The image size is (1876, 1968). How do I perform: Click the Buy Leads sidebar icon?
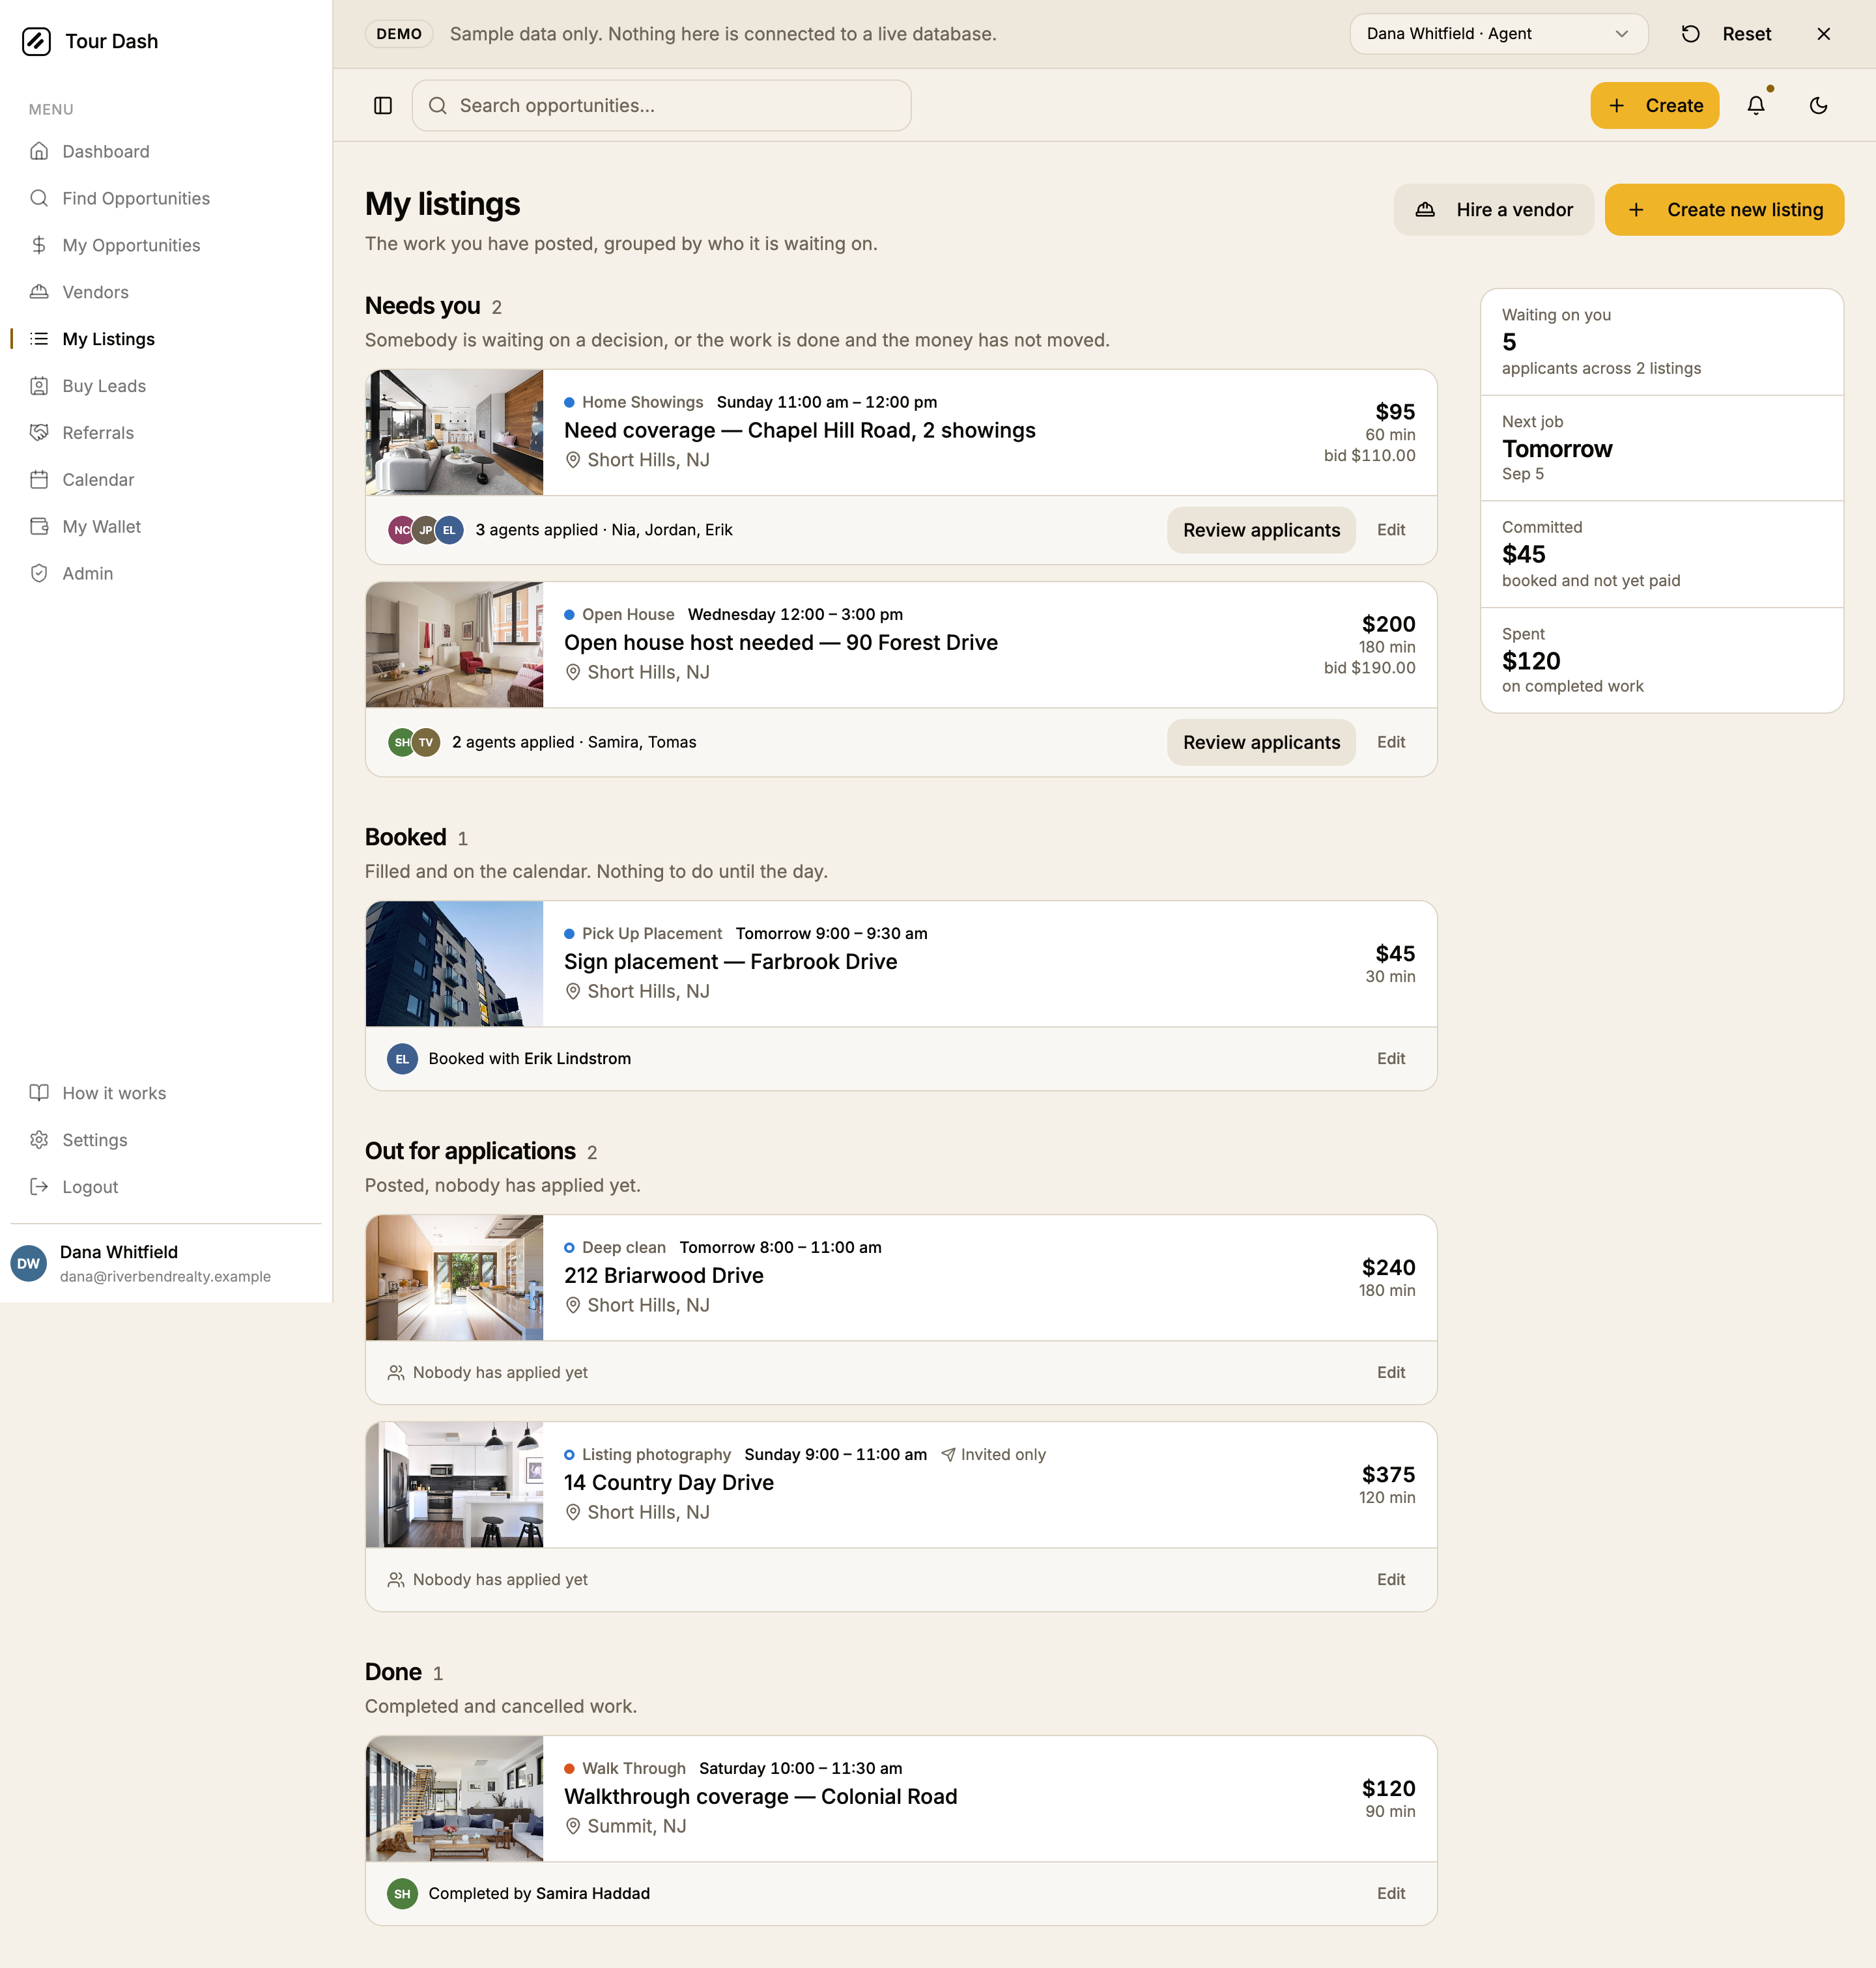pyautogui.click(x=39, y=386)
